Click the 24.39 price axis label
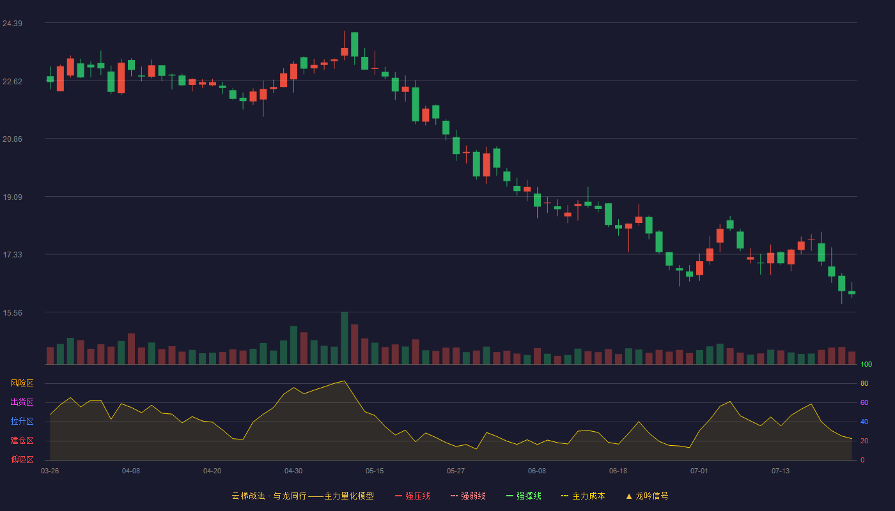Image resolution: width=895 pixels, height=511 pixels. point(12,24)
